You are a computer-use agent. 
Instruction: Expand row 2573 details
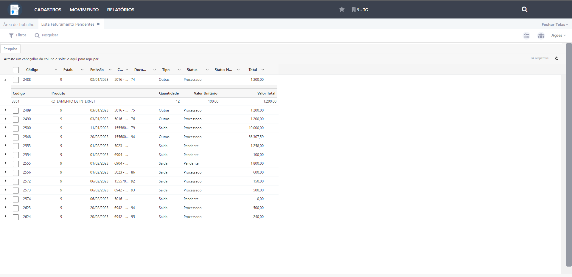point(5,190)
